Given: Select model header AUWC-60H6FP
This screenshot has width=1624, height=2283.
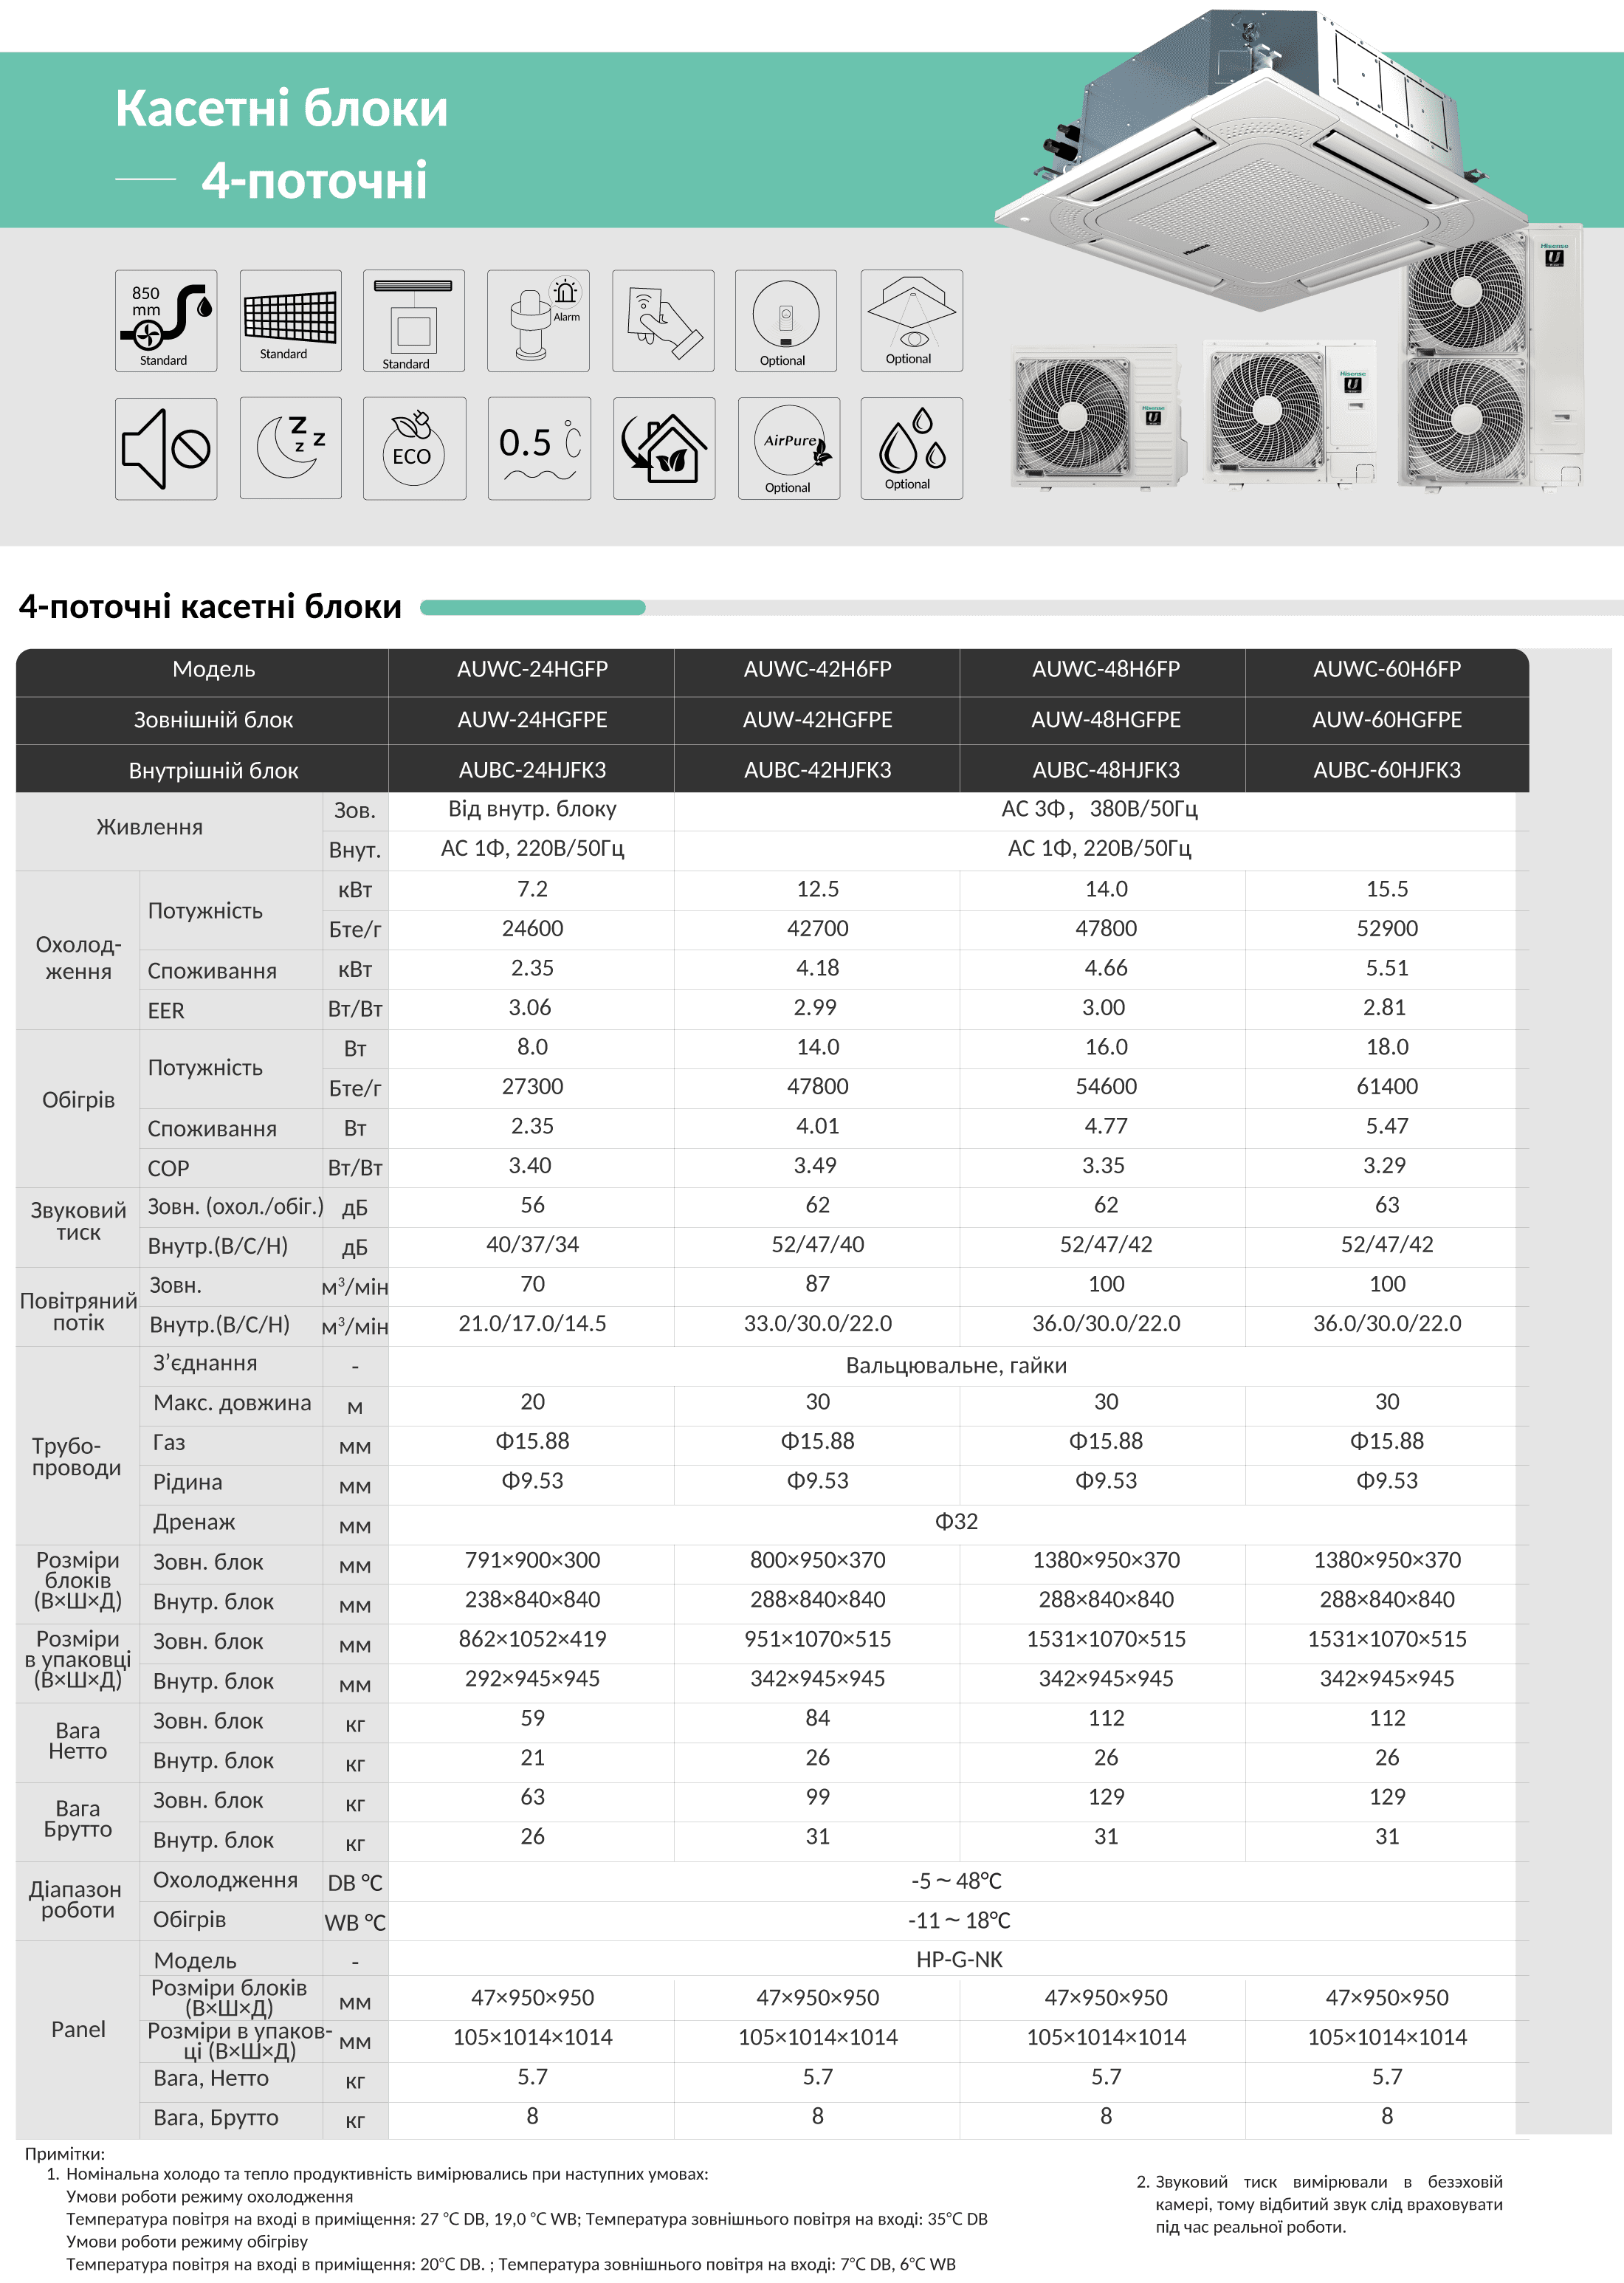Looking at the screenshot, I should (x=1386, y=669).
